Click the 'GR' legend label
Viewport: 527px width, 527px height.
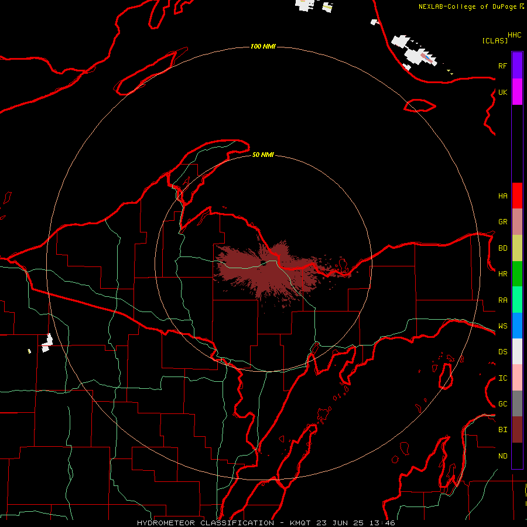click(x=503, y=222)
